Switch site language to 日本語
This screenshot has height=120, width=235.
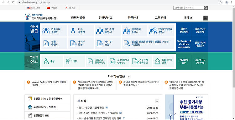[70, 8]
